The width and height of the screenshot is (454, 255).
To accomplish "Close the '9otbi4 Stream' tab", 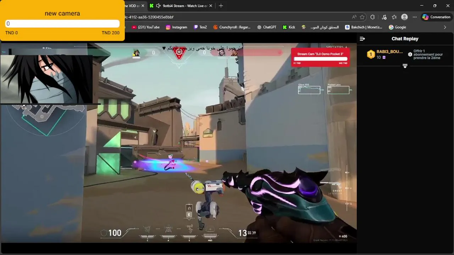I will 211,6.
